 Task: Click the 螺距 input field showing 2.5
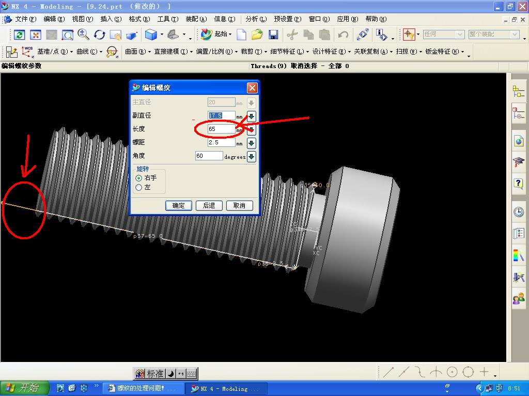[221, 143]
